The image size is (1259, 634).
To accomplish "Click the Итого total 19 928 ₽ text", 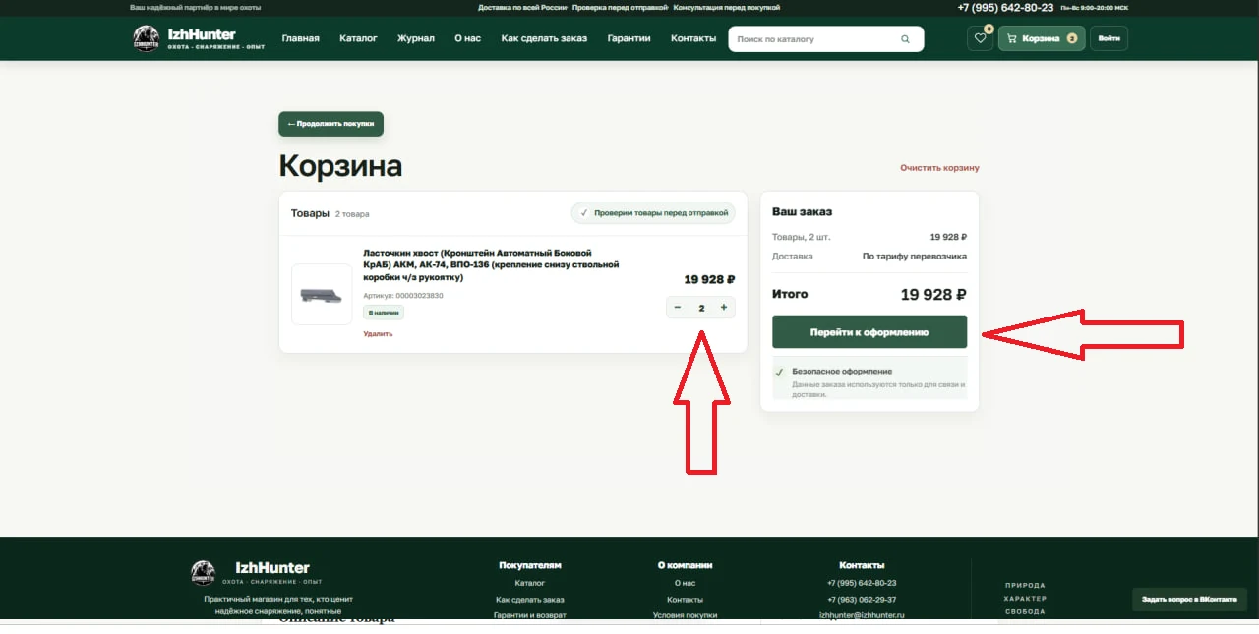I will (933, 294).
